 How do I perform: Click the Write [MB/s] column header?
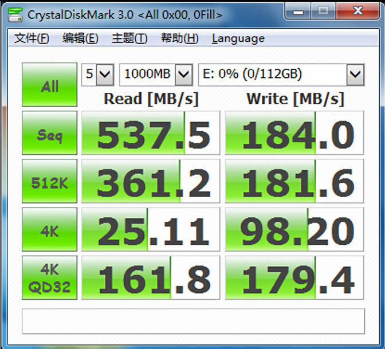tap(296, 99)
